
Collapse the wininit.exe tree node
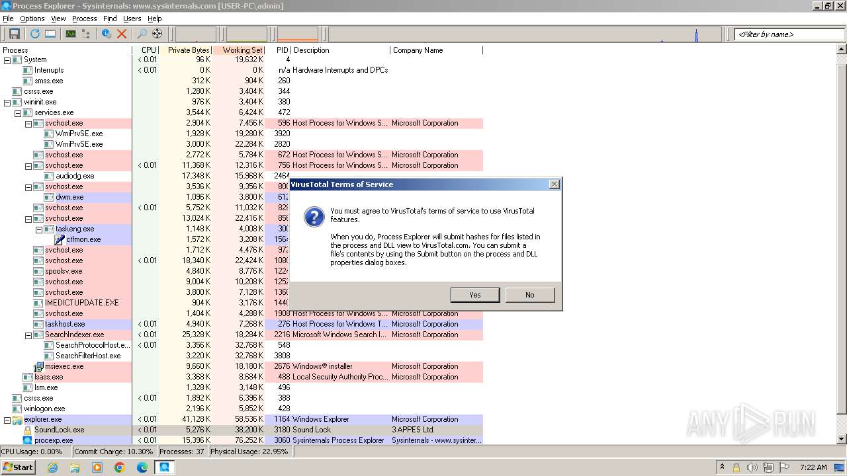(7, 102)
